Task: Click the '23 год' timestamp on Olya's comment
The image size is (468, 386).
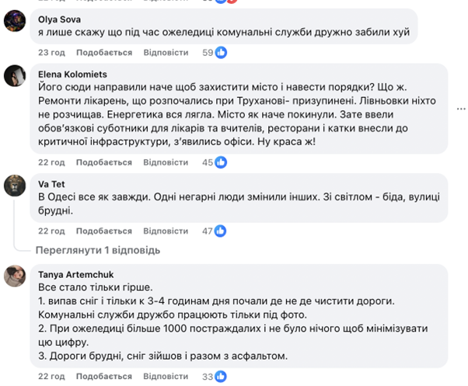Action: pos(51,53)
